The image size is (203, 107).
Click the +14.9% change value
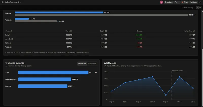coord(139,39)
